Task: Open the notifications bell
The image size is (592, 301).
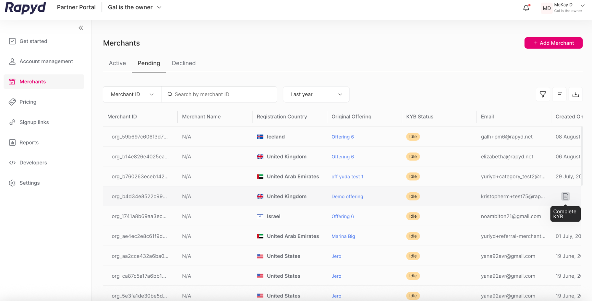Action: coord(526,8)
